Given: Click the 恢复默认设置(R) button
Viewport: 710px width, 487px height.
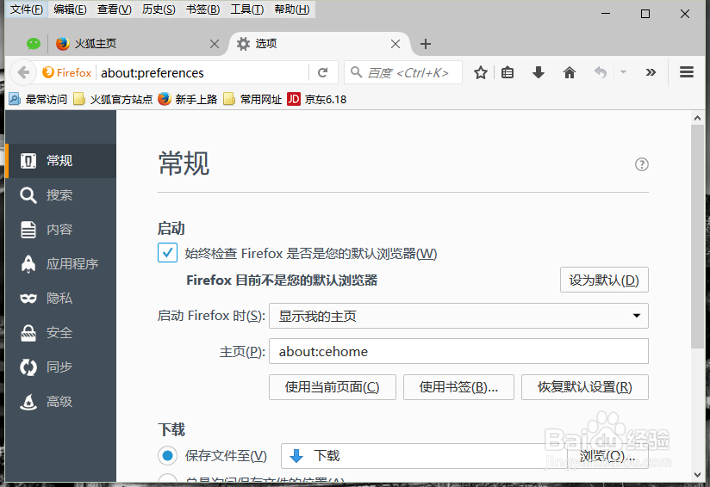Looking at the screenshot, I should (x=585, y=387).
